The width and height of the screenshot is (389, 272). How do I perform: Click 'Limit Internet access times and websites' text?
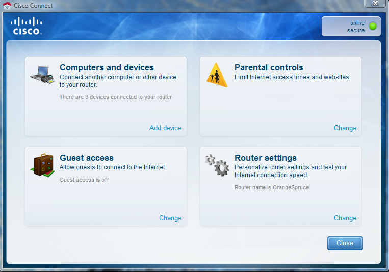(293, 77)
